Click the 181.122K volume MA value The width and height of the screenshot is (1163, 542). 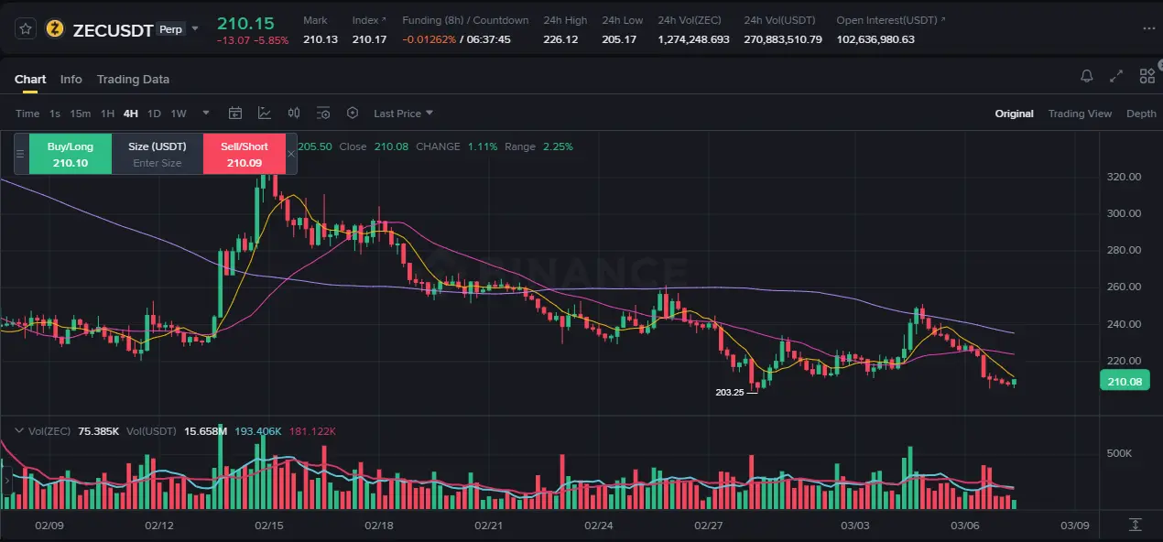(x=312, y=430)
